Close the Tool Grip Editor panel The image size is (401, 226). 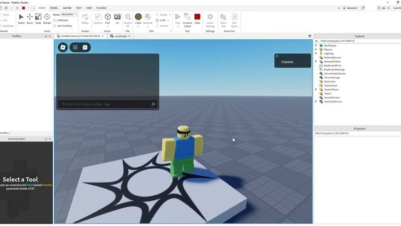coord(49,139)
